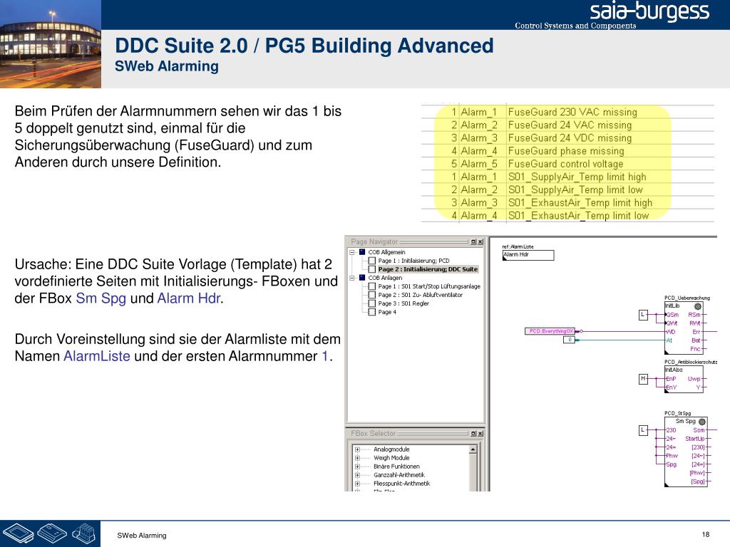Click the PCD_Antiblockierschutz FBox name
730x547 pixels.
[x=690, y=362]
